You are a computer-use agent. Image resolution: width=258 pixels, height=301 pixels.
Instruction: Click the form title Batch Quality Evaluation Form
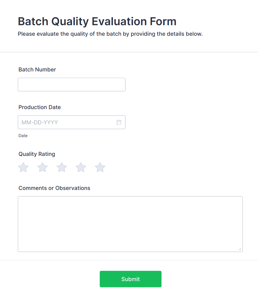coord(97,21)
